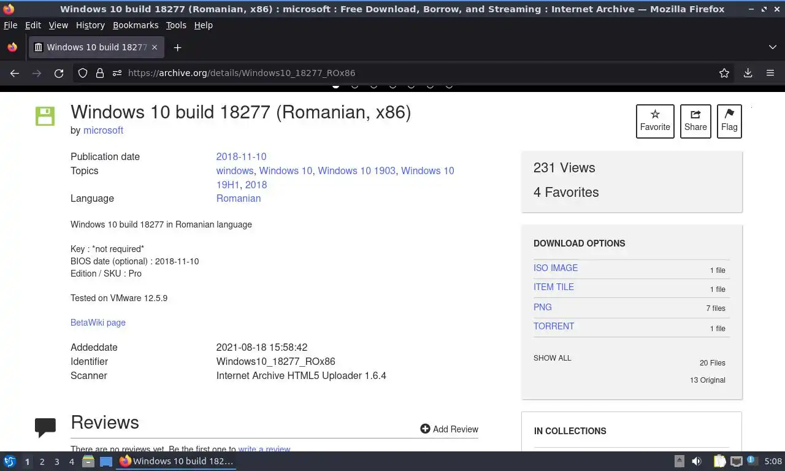Image resolution: width=785 pixels, height=471 pixels.
Task: Select the last carousel dot indicator
Action: (449, 85)
